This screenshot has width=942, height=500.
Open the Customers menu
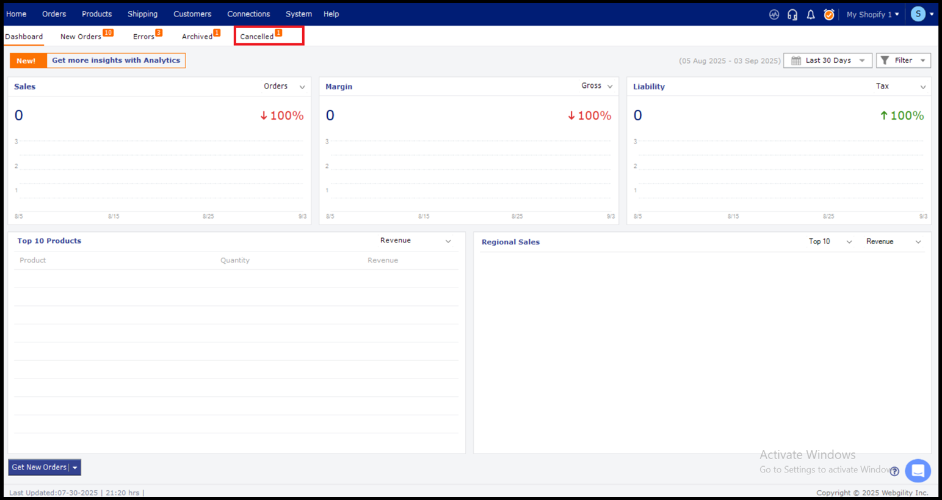pos(192,14)
